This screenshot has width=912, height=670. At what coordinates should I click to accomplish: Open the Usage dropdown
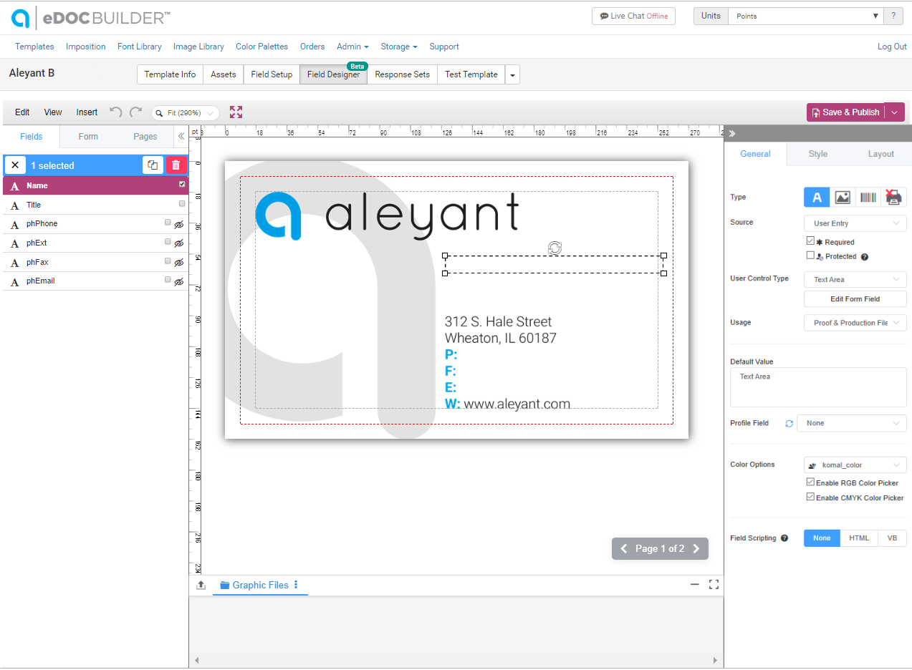855,323
